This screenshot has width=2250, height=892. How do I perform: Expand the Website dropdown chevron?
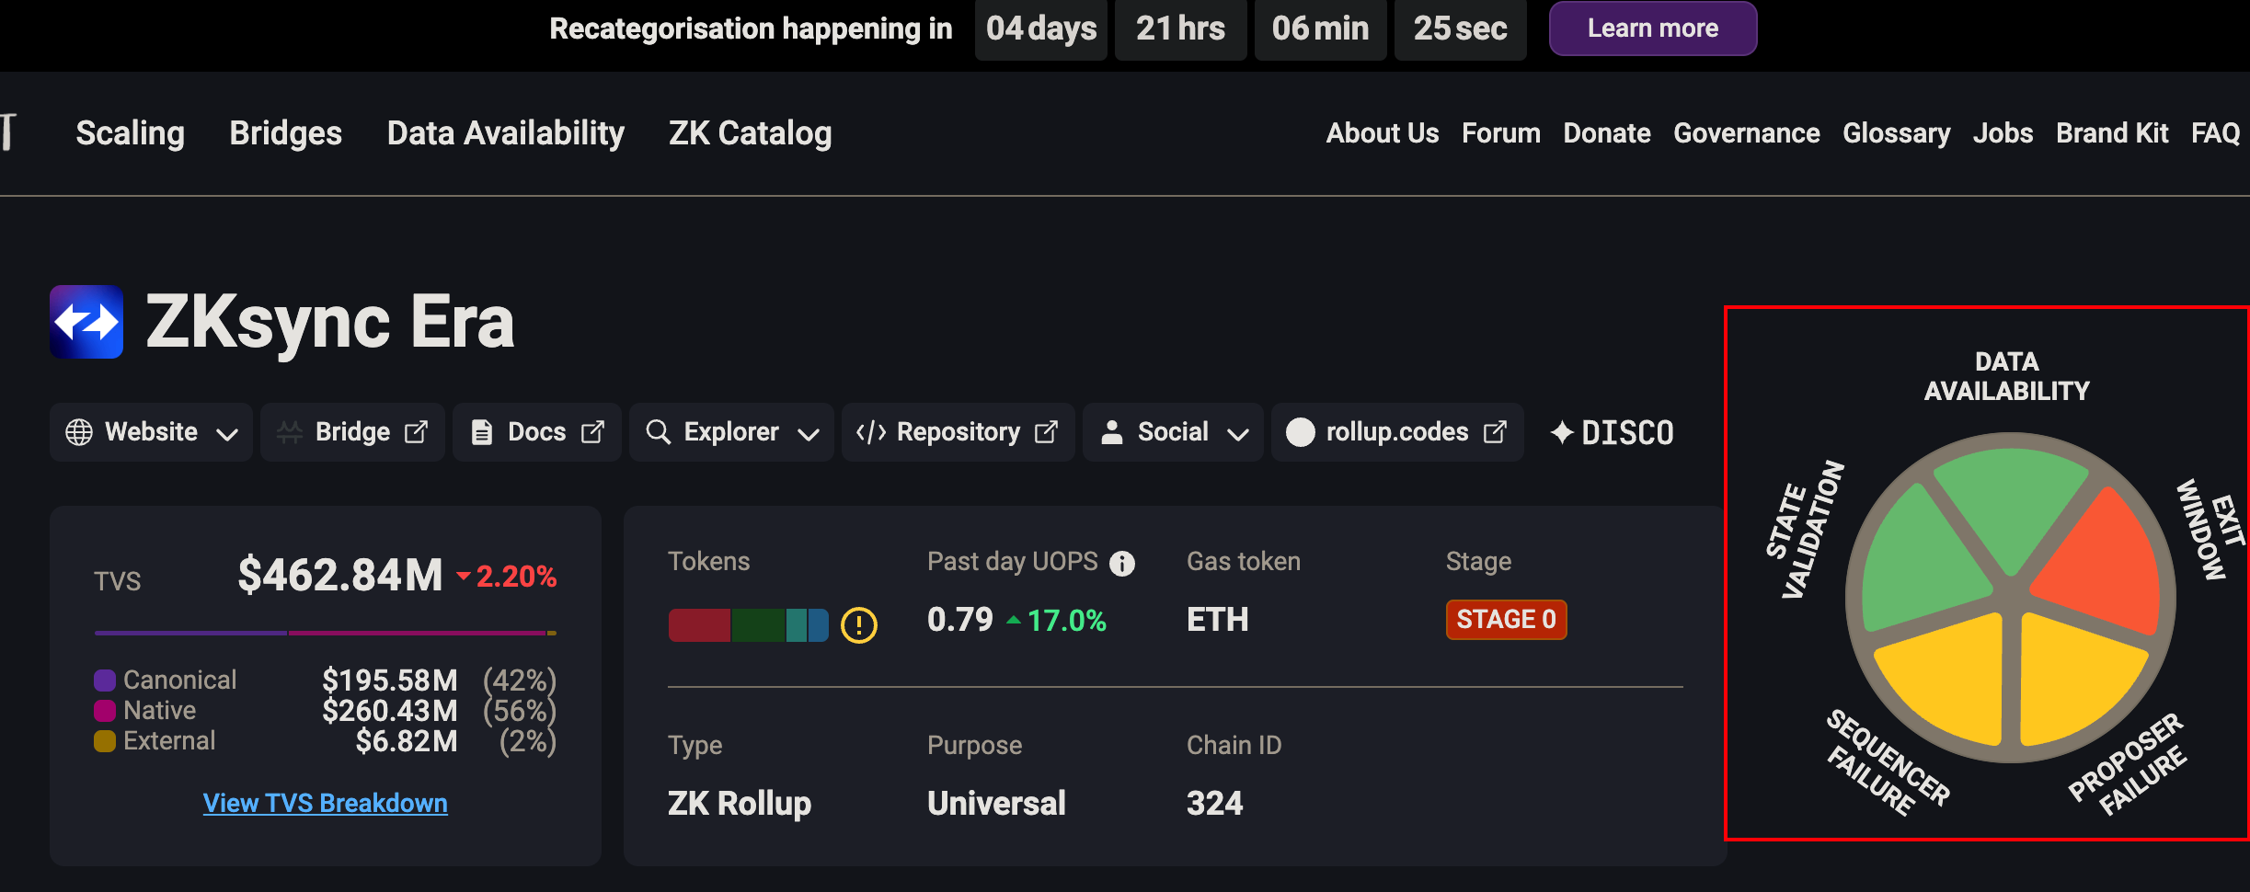[227, 434]
